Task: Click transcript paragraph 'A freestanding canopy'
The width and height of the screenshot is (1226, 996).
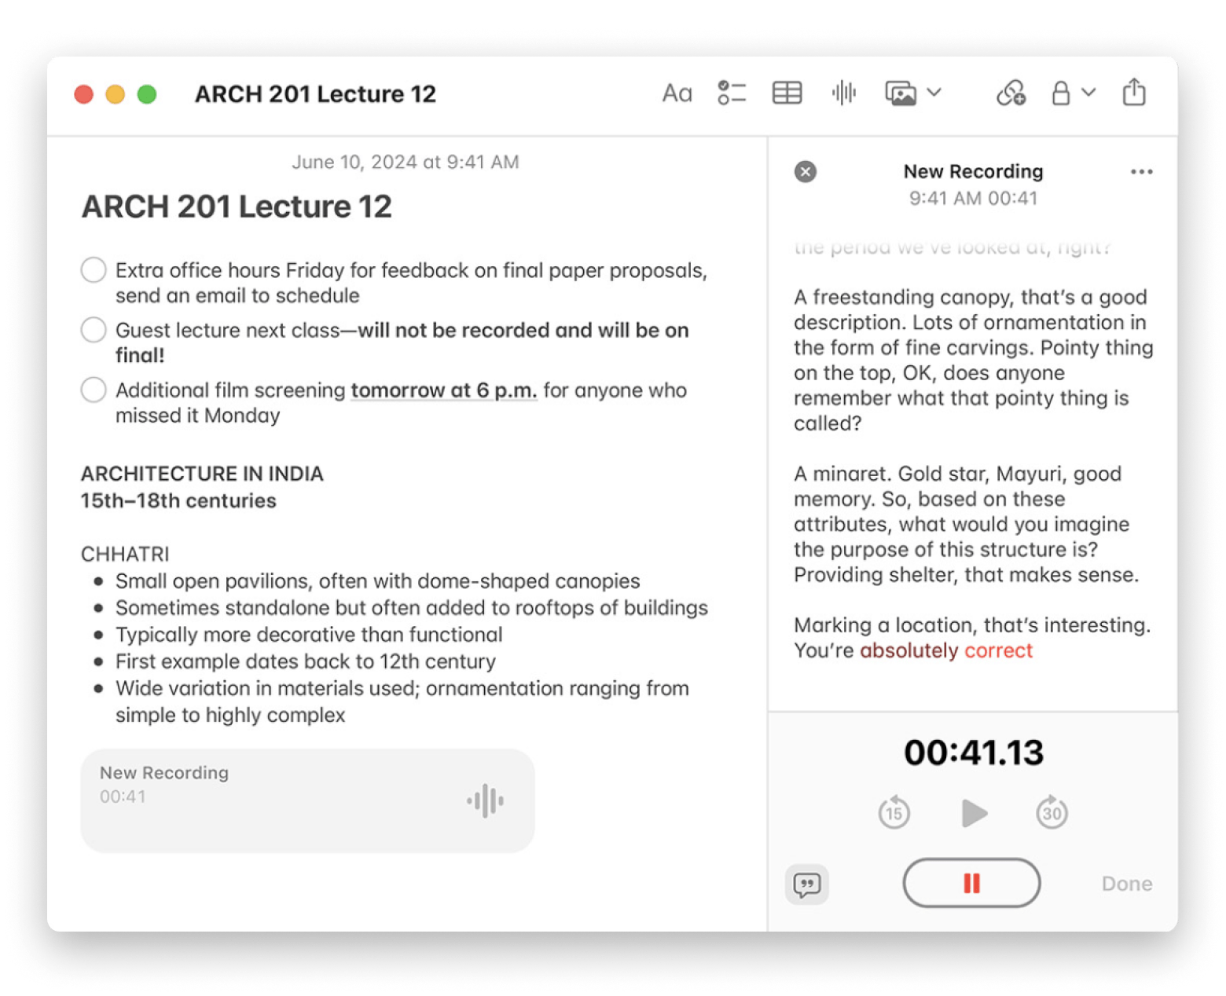Action: [x=974, y=360]
